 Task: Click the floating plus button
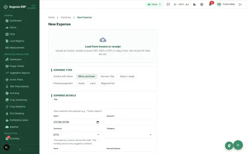click(x=238, y=145)
